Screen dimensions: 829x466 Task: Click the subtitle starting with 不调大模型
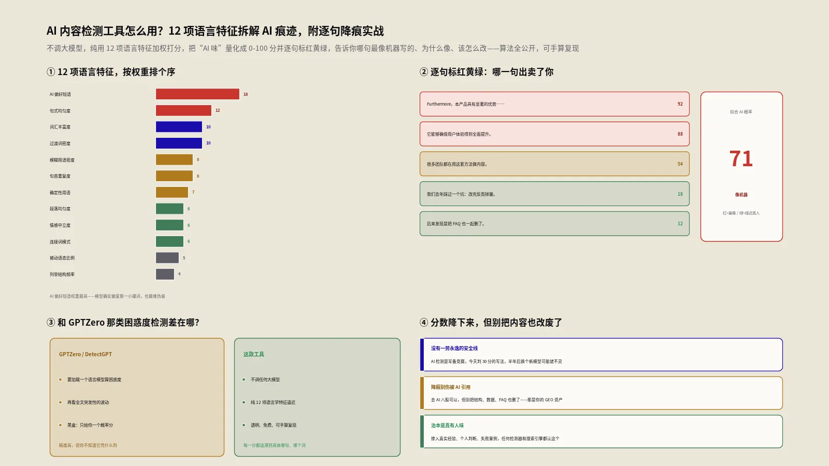(312, 48)
